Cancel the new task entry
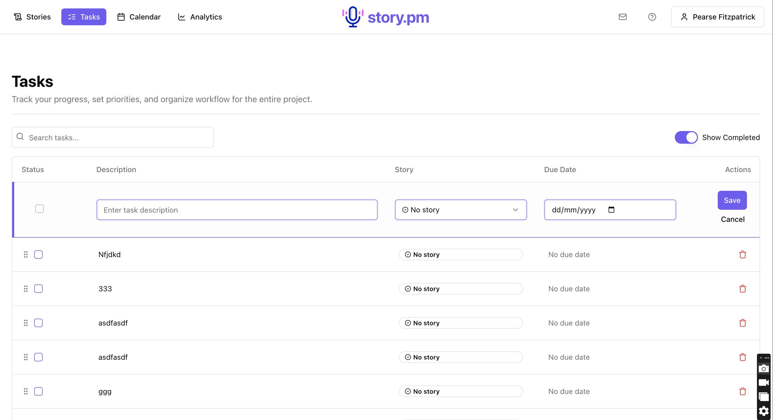Image resolution: width=773 pixels, height=420 pixels. pos(732,219)
